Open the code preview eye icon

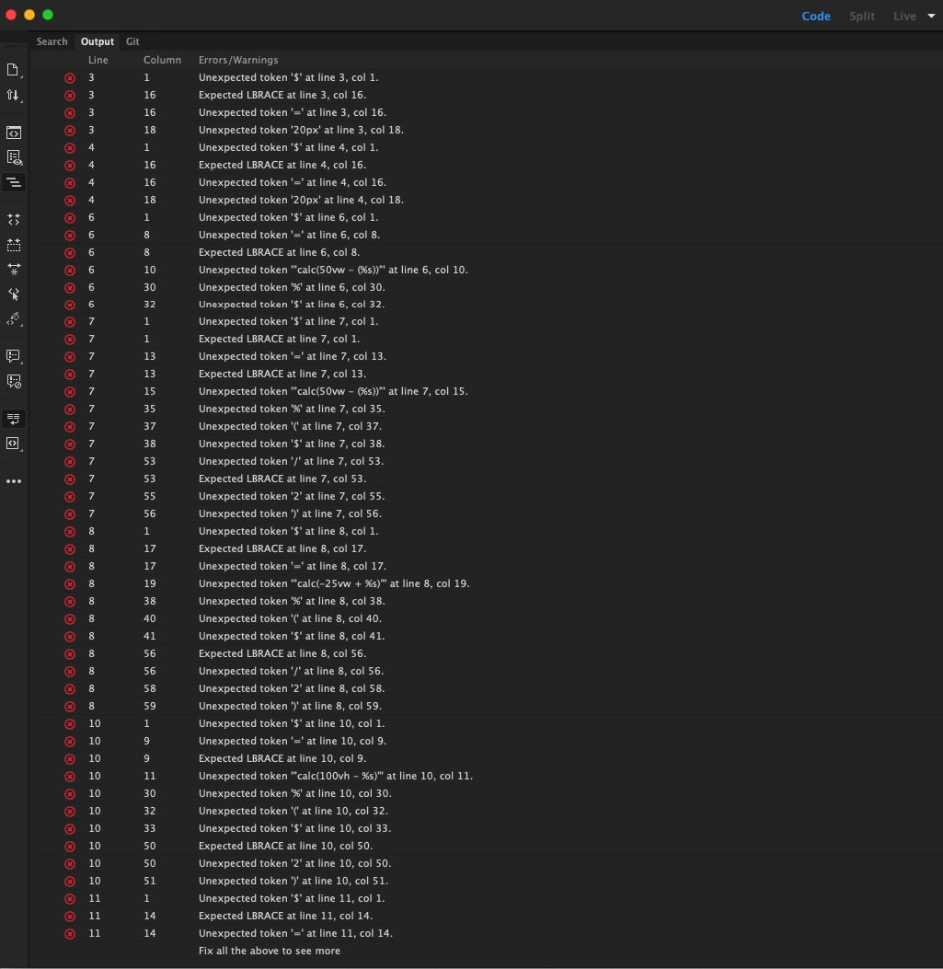[13, 156]
